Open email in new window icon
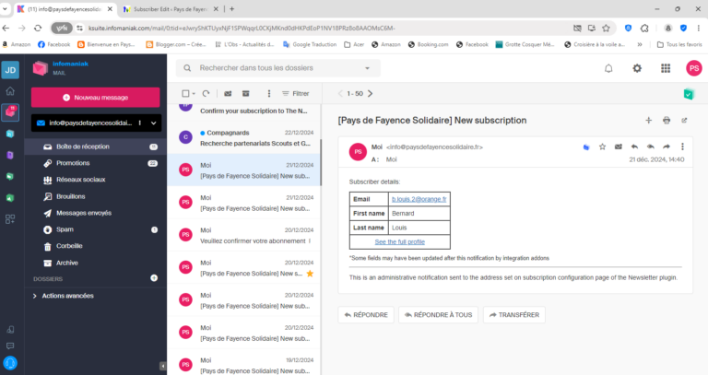The height and width of the screenshot is (375, 708). (x=683, y=121)
